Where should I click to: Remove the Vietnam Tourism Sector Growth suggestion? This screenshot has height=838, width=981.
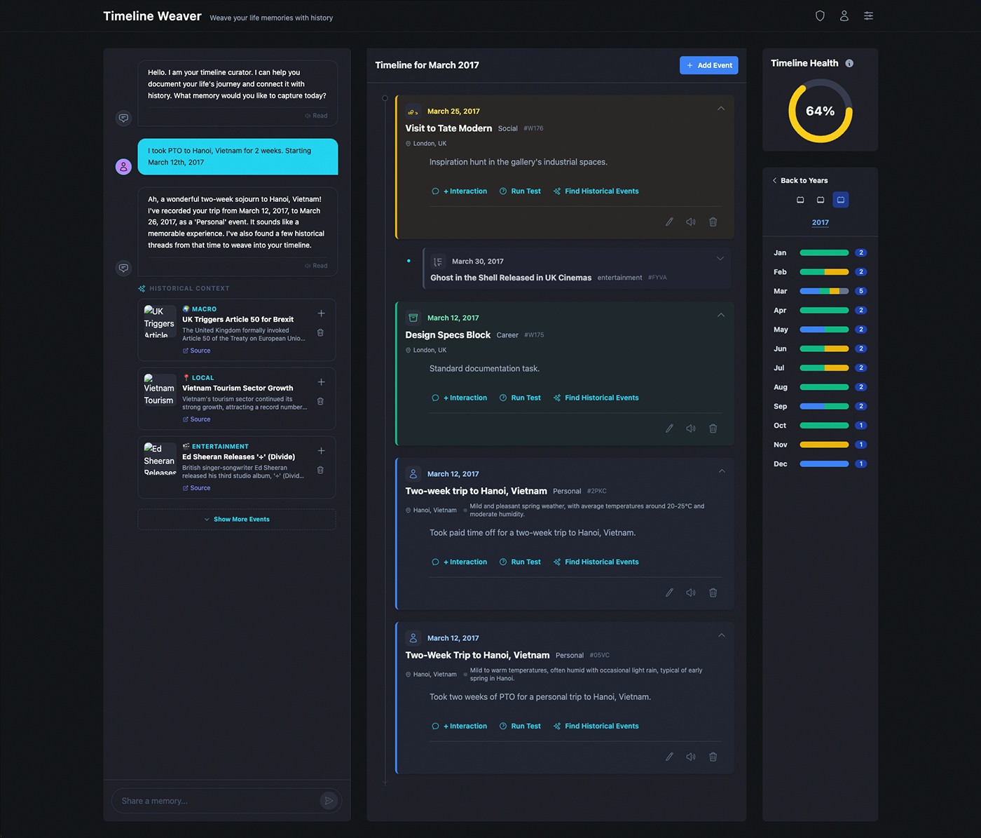coord(320,401)
